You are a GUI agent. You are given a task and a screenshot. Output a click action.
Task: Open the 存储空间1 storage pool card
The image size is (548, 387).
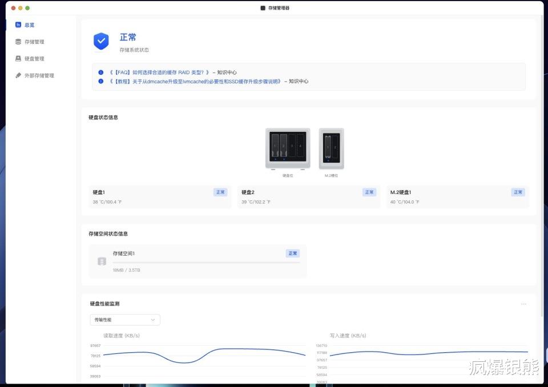tap(198, 261)
